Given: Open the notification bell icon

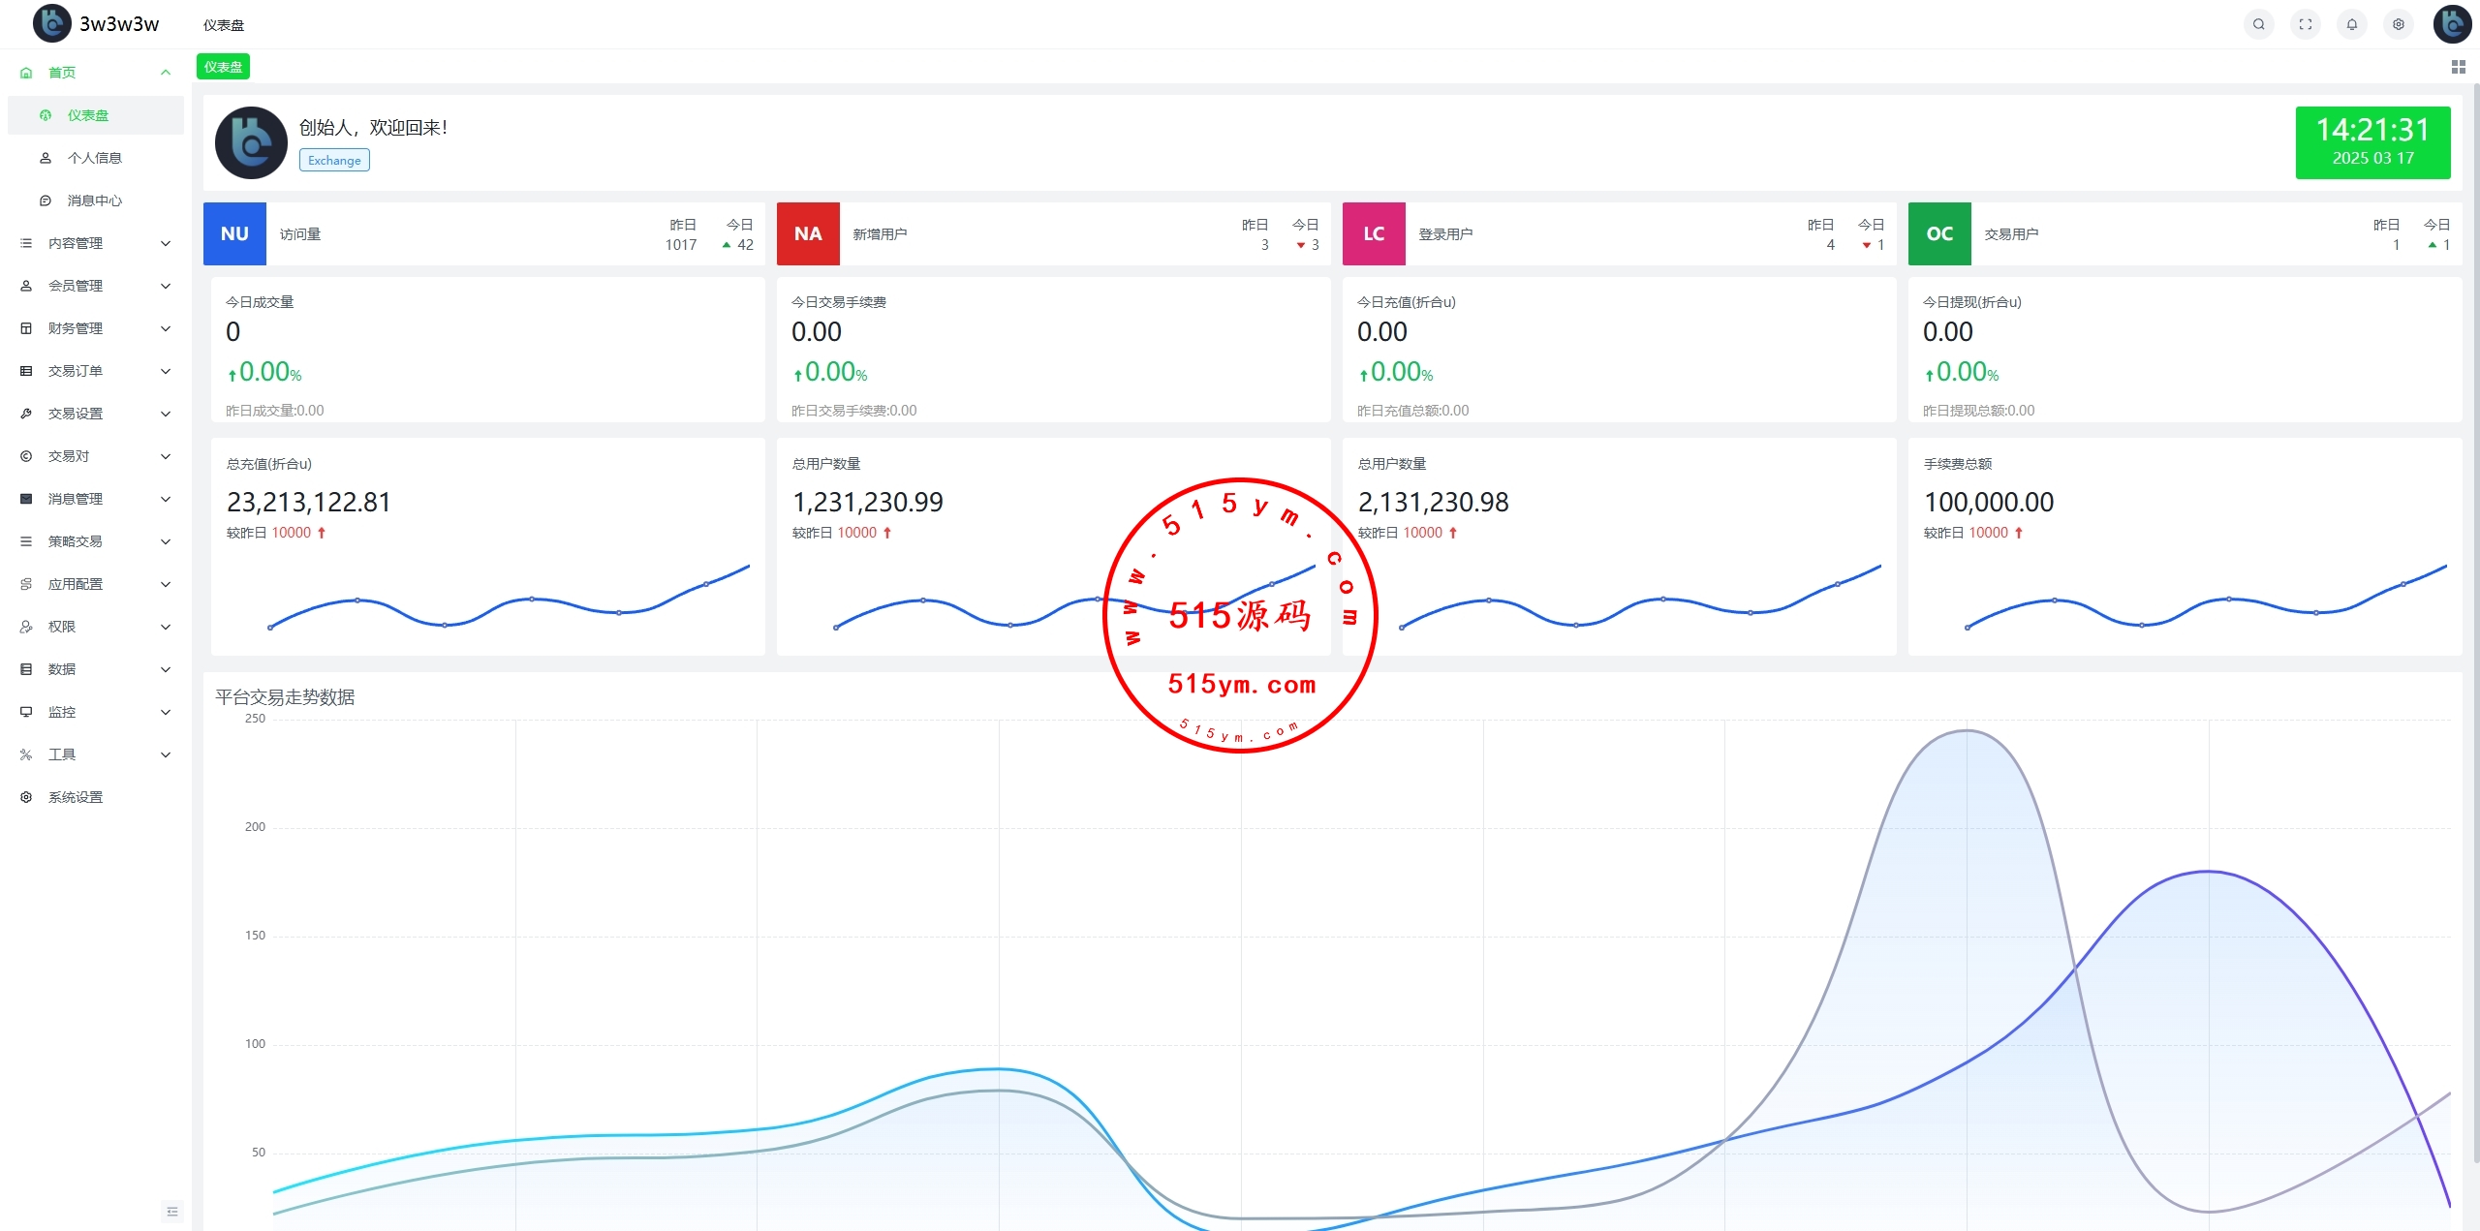Looking at the screenshot, I should tap(2351, 24).
